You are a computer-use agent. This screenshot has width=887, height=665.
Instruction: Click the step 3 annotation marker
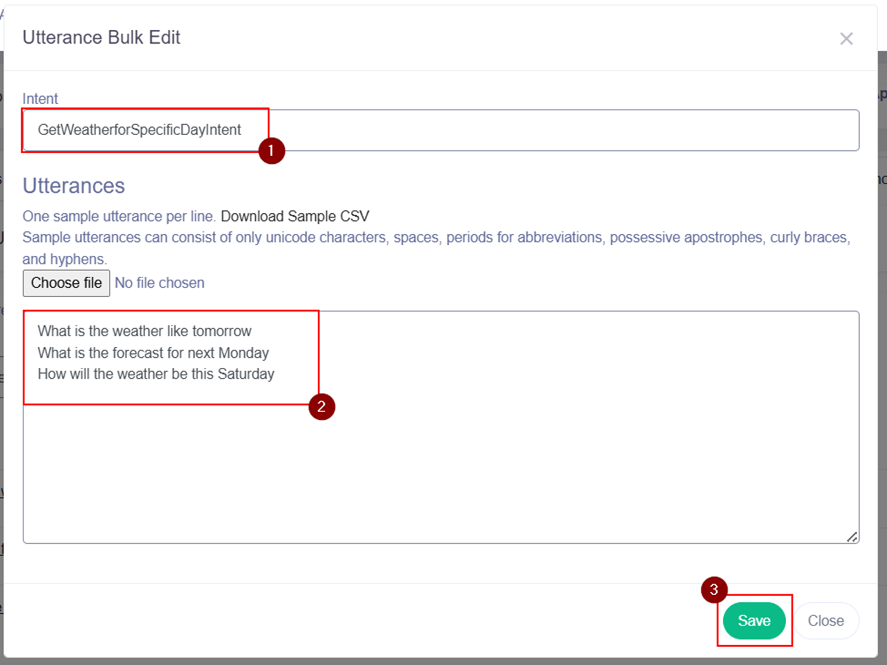tap(713, 590)
